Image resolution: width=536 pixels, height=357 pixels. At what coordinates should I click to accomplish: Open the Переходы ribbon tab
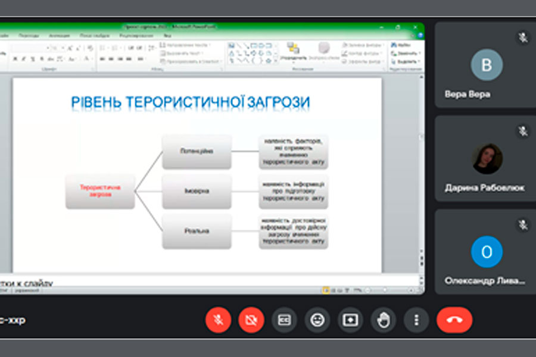pyautogui.click(x=29, y=36)
